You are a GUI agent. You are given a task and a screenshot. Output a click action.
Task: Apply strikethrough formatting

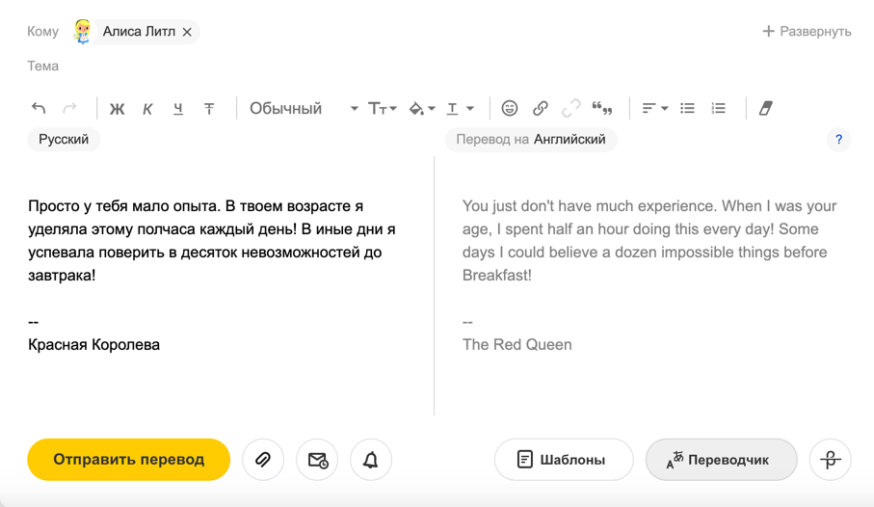(209, 109)
